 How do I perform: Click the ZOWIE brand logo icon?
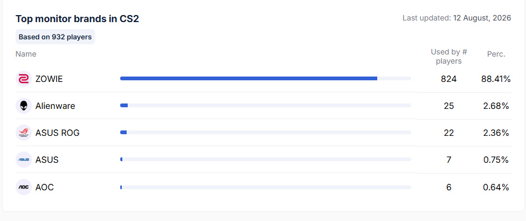(x=24, y=79)
